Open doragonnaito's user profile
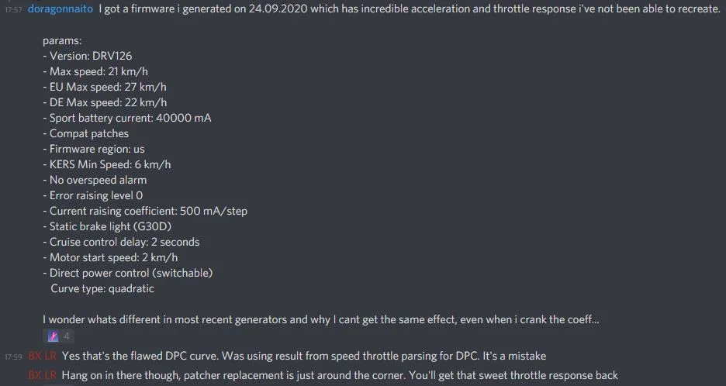 (x=60, y=9)
